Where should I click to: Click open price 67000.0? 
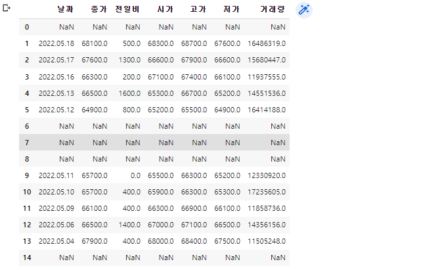pyautogui.click(x=161, y=225)
